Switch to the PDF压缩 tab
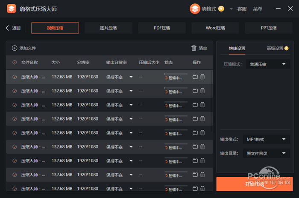 click(162, 28)
